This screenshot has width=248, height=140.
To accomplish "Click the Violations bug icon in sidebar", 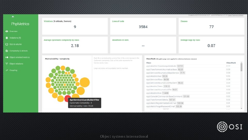I will click(x=7, y=38).
